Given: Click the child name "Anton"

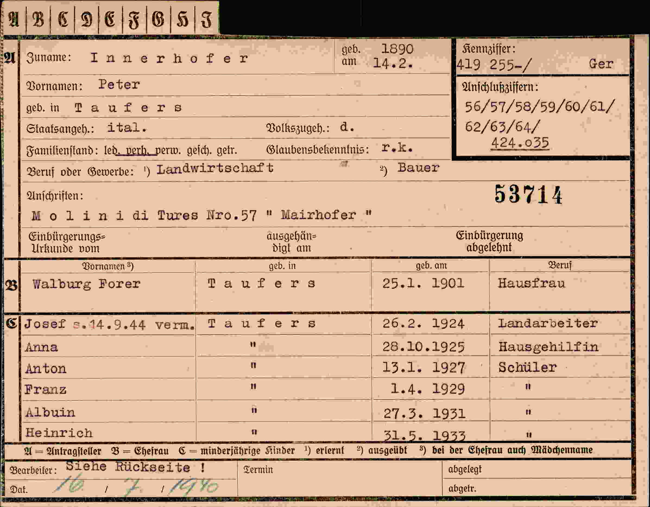Looking at the screenshot, I should click(46, 369).
